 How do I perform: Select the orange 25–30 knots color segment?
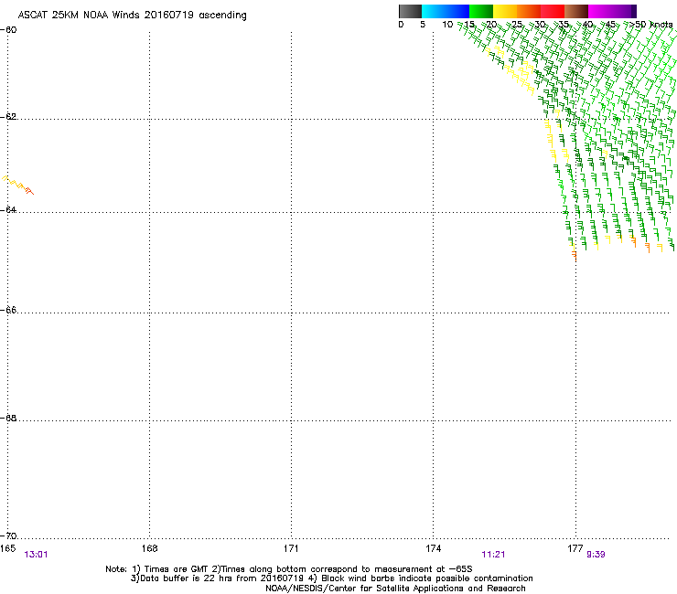(529, 11)
